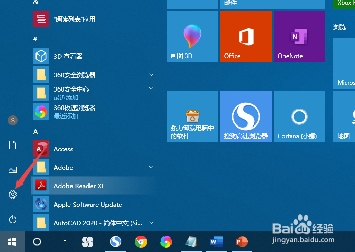Open the 3D 查看器 app icon
This screenshot has height=252, width=355.
(x=41, y=56)
